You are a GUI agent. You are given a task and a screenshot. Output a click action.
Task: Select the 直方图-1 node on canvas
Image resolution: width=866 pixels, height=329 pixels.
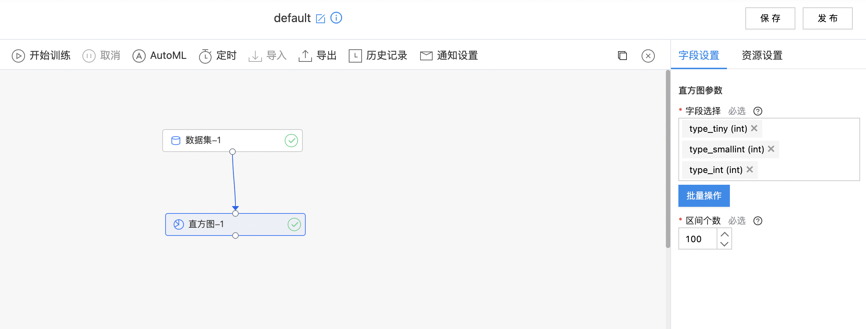click(x=235, y=224)
